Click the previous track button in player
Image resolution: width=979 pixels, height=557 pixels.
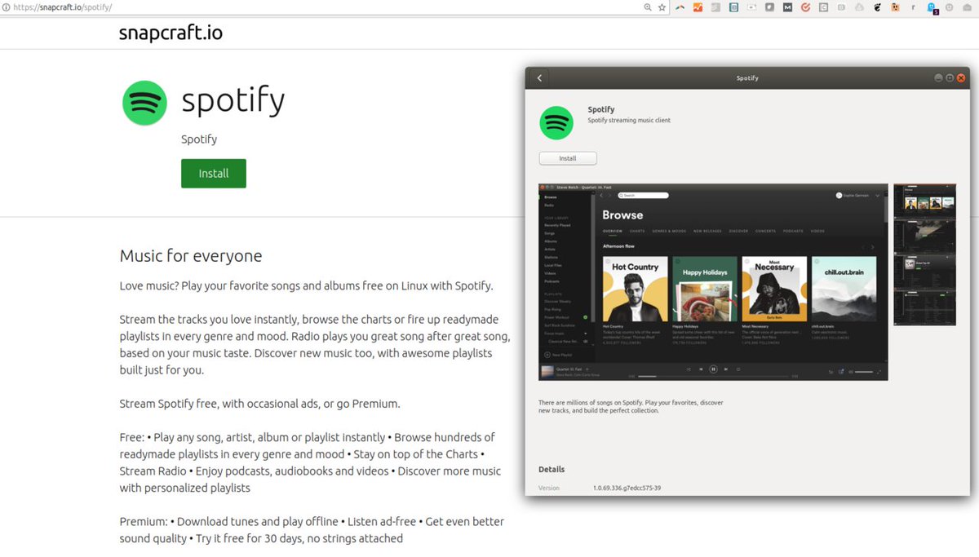[701, 369]
